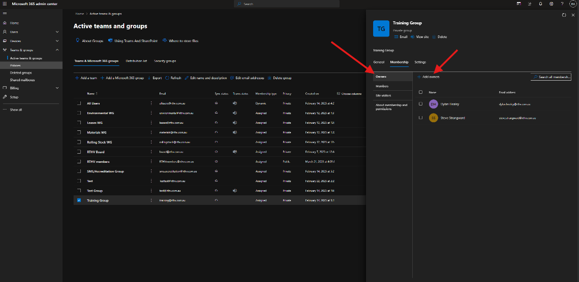Tick checkbox for owner Dylan Healey
Image resolution: width=579 pixels, height=282 pixels.
pyautogui.click(x=420, y=104)
